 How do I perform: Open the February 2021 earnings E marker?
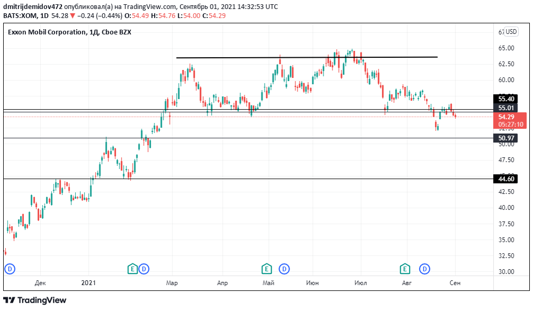tap(132, 269)
